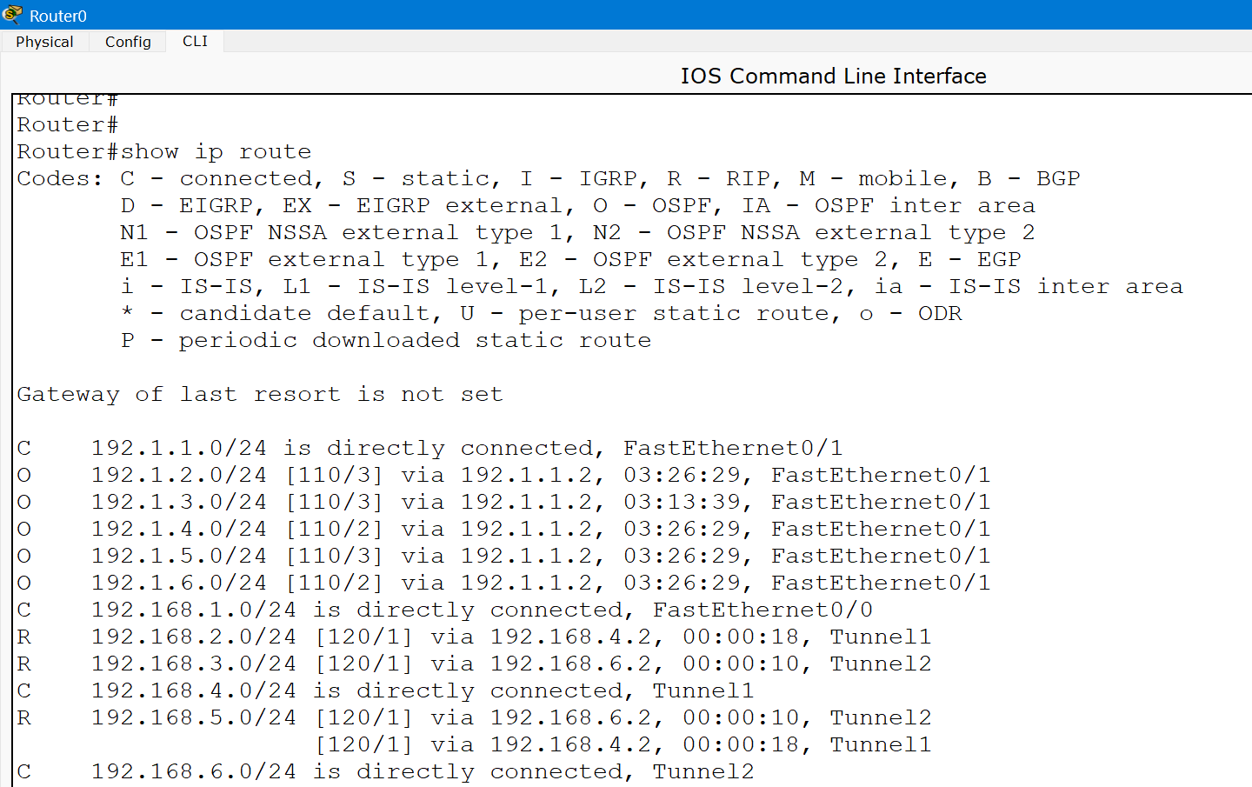Click the Router0 title bar text
This screenshot has width=1252, height=787.
58,16
